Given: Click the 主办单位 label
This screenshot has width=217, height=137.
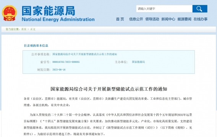Looking at the screenshot, I should coord(121,62).
